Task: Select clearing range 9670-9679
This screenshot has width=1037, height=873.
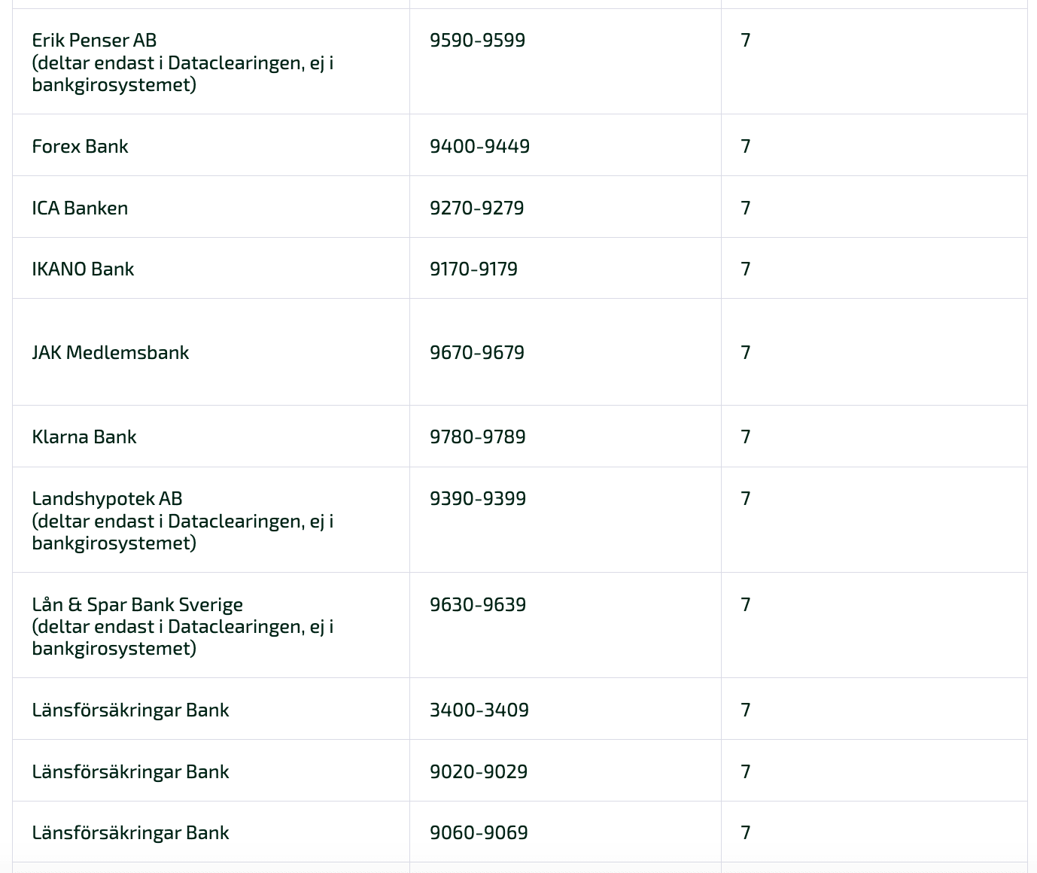Action: (x=477, y=352)
